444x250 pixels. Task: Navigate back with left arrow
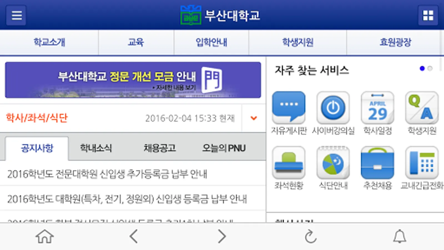[x=133, y=237]
